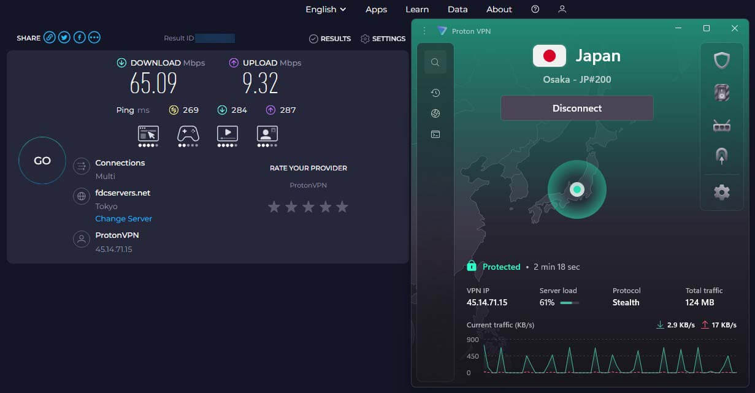Click the idle ping latency icon
This screenshot has width=755, height=393.
coord(174,110)
